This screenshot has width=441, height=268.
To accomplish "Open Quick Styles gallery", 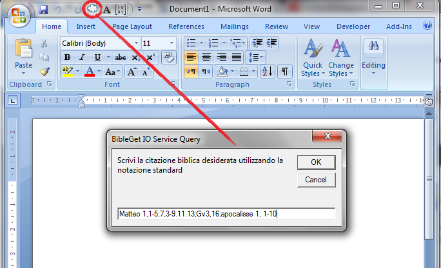I will [x=313, y=57].
